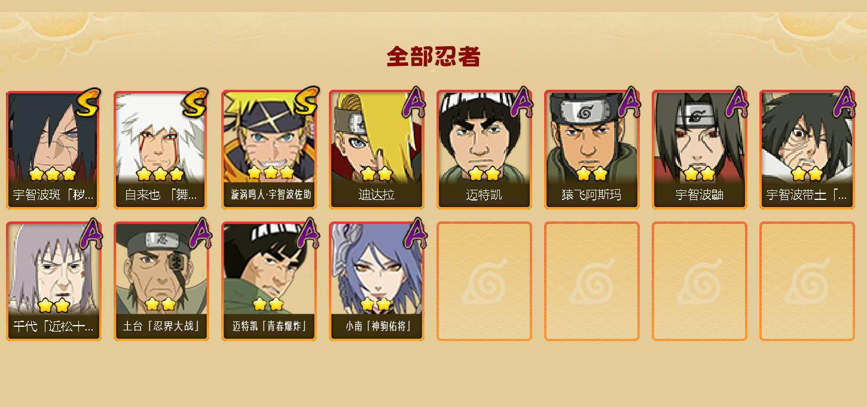Open the 自来也 S-rank card

coord(161,150)
